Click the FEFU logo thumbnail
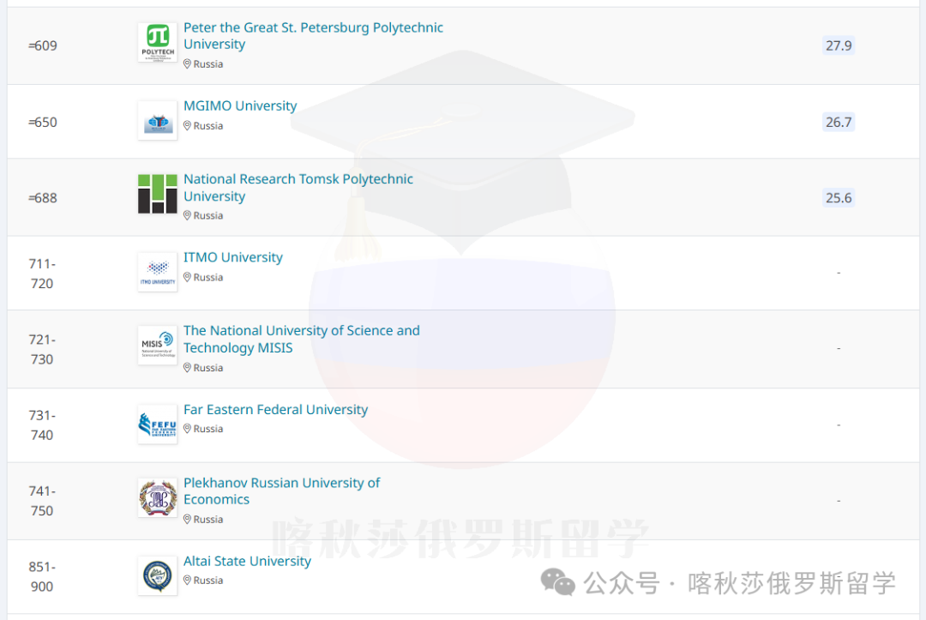The height and width of the screenshot is (620, 926). point(158,424)
